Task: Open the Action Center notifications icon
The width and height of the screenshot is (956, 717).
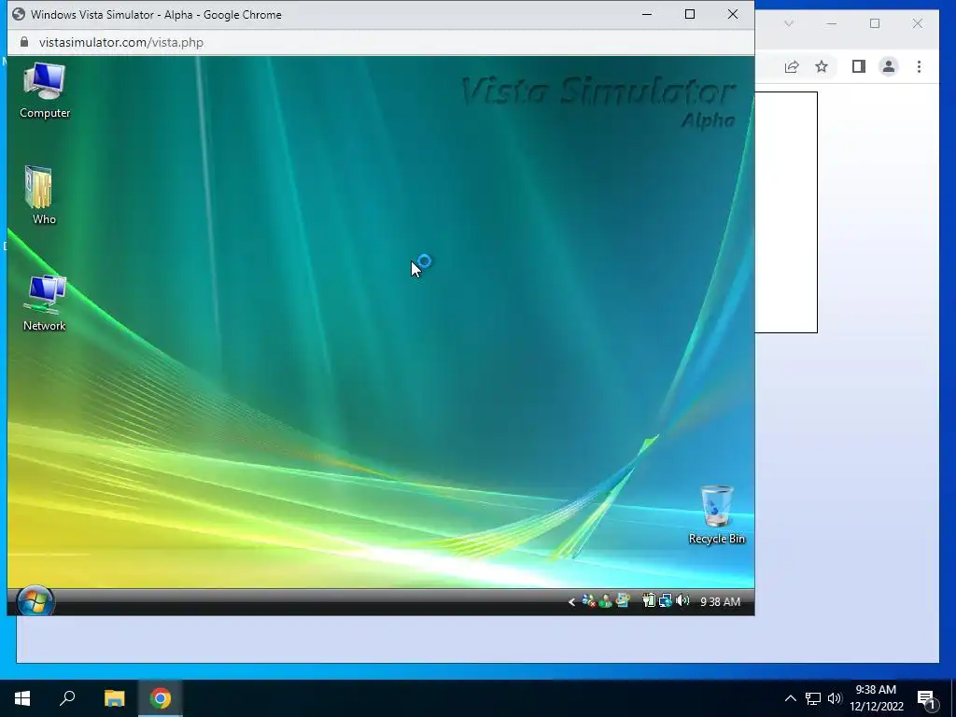Action: tap(926, 698)
